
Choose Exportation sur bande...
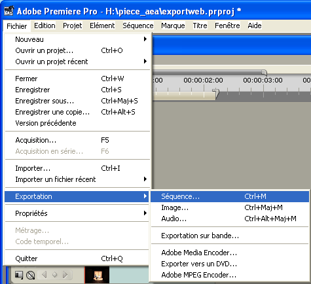tap(230, 236)
